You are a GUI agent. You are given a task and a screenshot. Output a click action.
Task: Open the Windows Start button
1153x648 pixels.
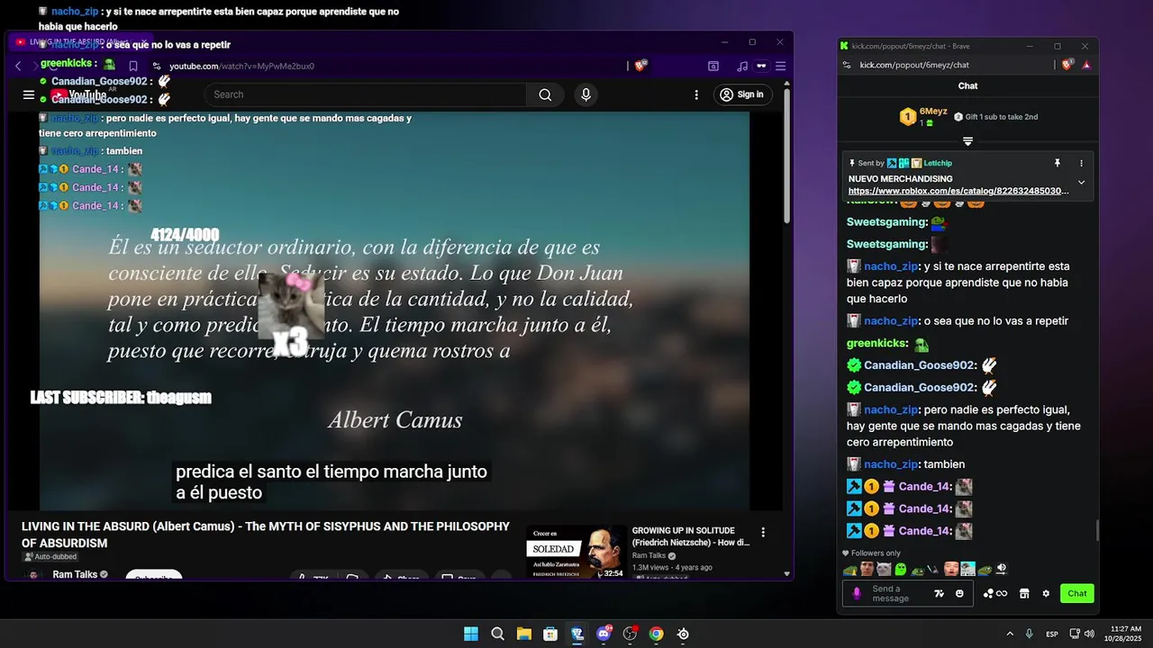pos(471,634)
